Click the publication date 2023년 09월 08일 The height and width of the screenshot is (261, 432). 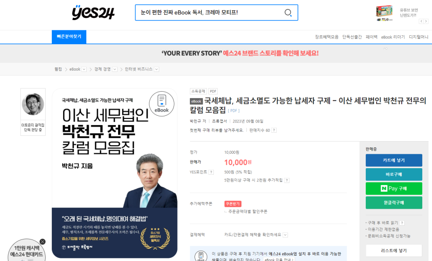[248, 121]
